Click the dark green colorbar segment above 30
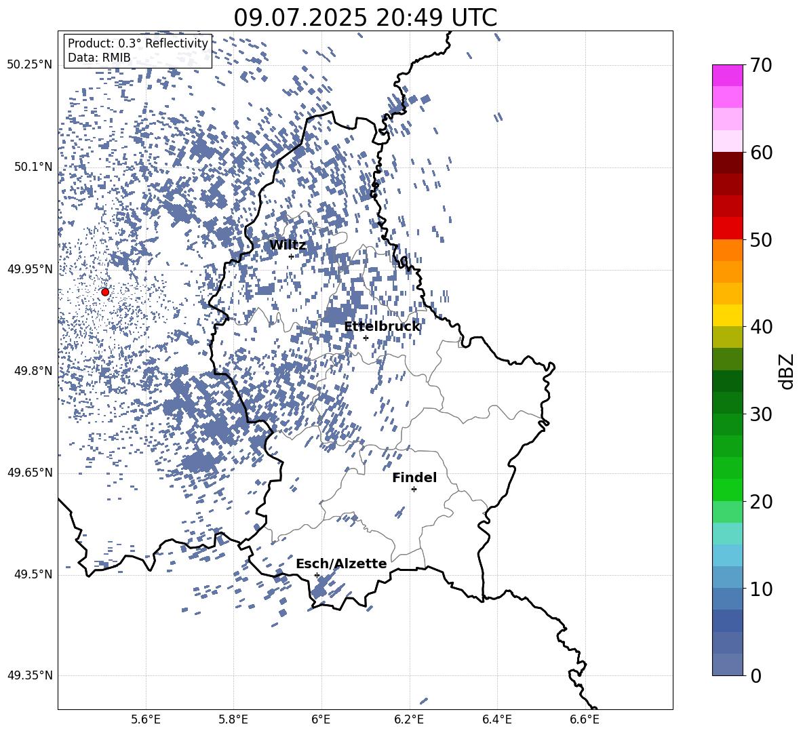 click(727, 403)
